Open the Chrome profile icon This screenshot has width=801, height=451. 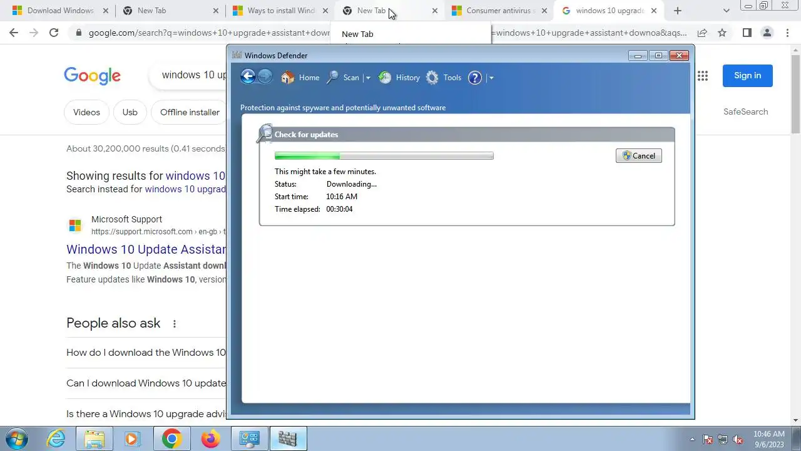[x=767, y=33]
